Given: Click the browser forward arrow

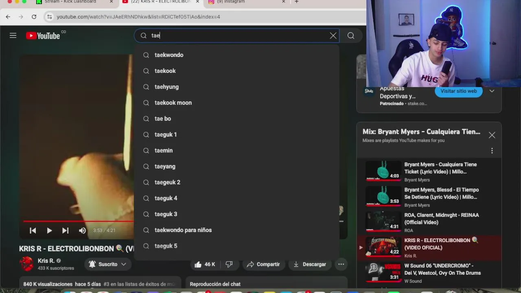Looking at the screenshot, I should point(21,17).
